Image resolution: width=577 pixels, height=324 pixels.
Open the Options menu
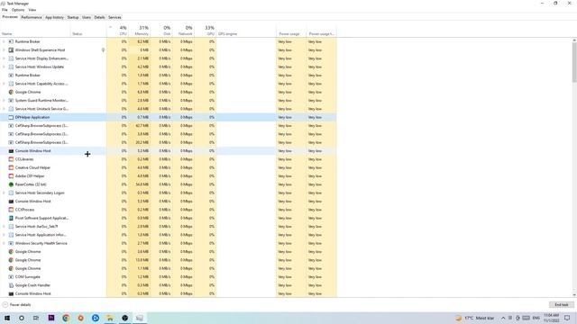coord(18,10)
